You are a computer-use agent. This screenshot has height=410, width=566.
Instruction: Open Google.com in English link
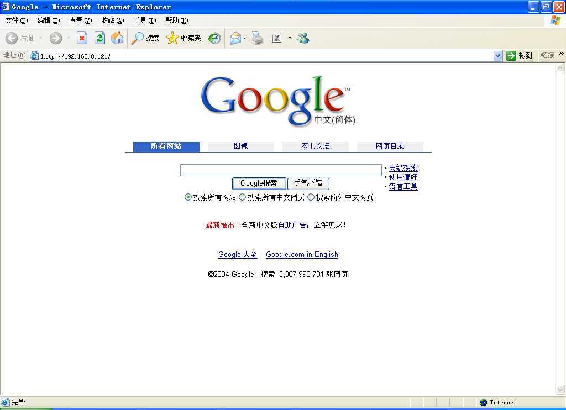[x=302, y=254]
